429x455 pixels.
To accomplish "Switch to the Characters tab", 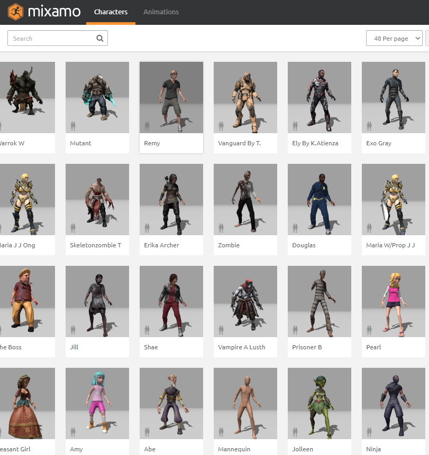I will pyautogui.click(x=111, y=12).
